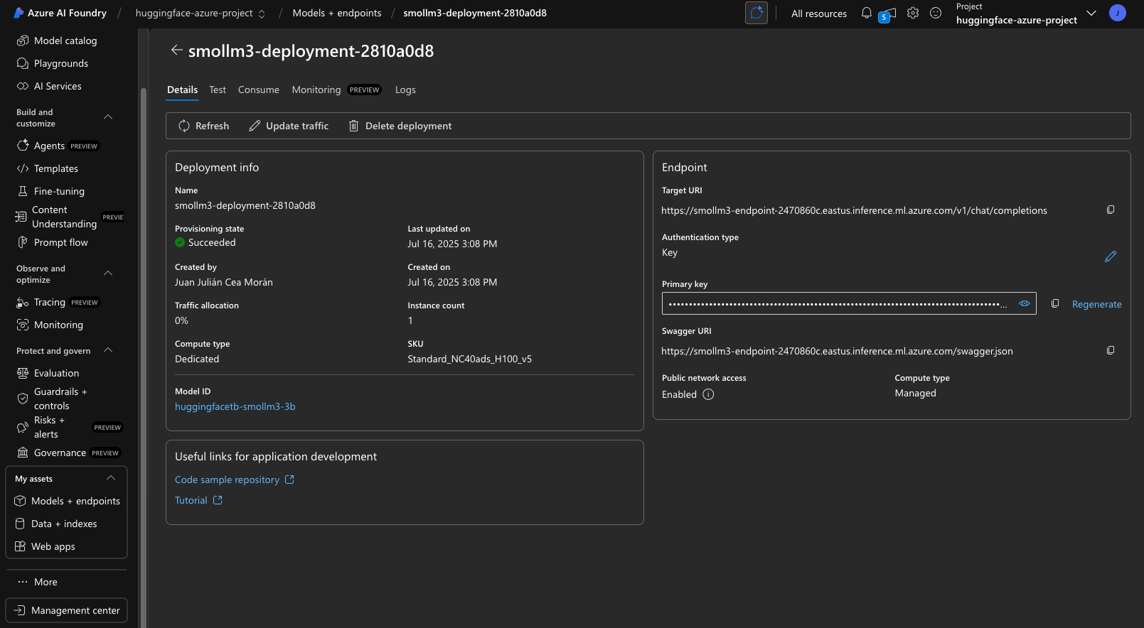
Task: Open the project selector dropdown chevron
Action: pyautogui.click(x=1091, y=13)
